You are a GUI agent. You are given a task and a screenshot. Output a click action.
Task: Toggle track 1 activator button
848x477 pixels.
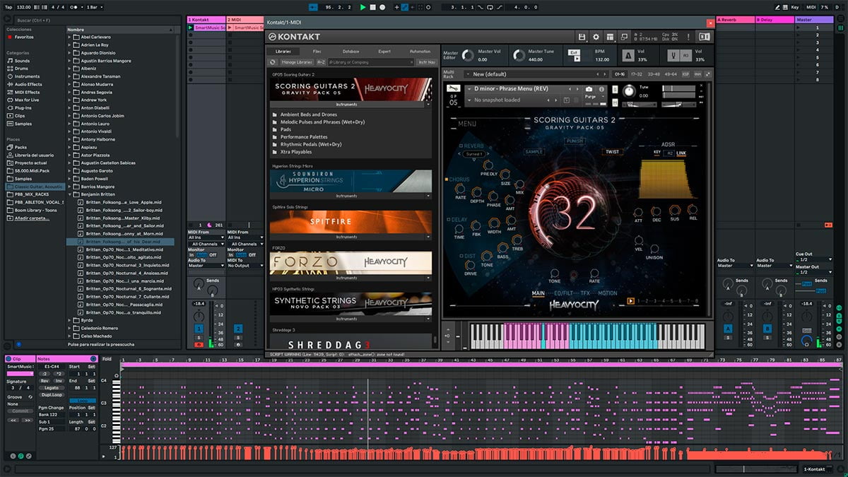(x=199, y=329)
